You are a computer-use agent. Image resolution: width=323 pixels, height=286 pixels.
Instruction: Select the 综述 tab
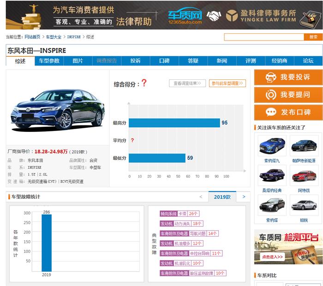pos(20,61)
